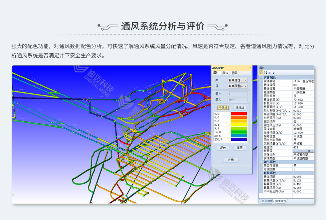The height and width of the screenshot is (220, 326).
Task: Click the categorized view icon in 属性 toolbar
Action: [x=261, y=73]
